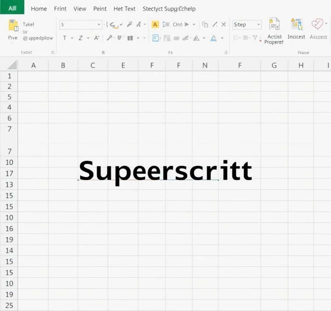Open the font box dropdown showing S
Screen dimensions: 331x311
[x=99, y=25]
